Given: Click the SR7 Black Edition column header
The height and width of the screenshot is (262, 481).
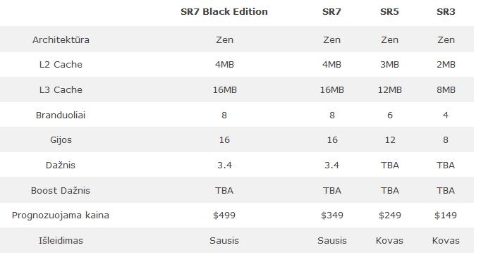Looking at the screenshot, I should [224, 12].
